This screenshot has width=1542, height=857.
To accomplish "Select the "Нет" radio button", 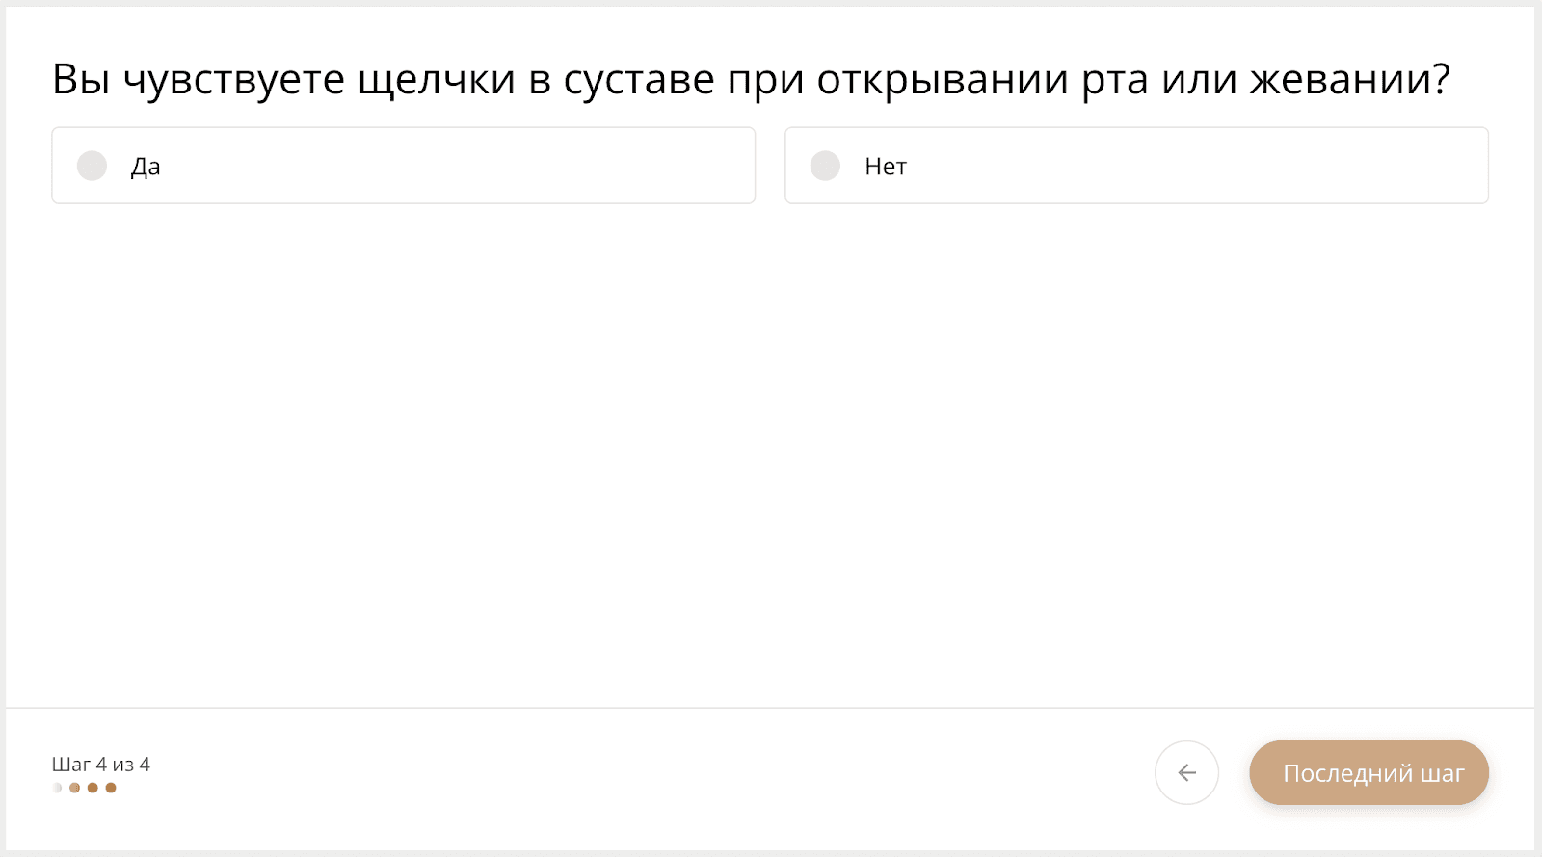I will coord(825,166).
